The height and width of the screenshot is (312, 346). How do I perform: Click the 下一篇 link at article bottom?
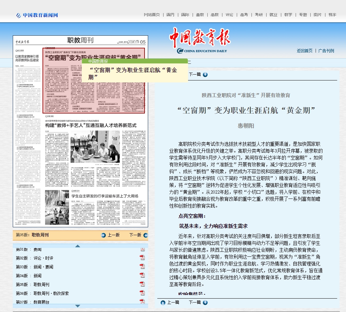[195, 303]
